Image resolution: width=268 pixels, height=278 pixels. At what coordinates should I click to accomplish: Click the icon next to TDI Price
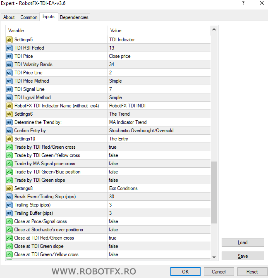tap(10, 56)
